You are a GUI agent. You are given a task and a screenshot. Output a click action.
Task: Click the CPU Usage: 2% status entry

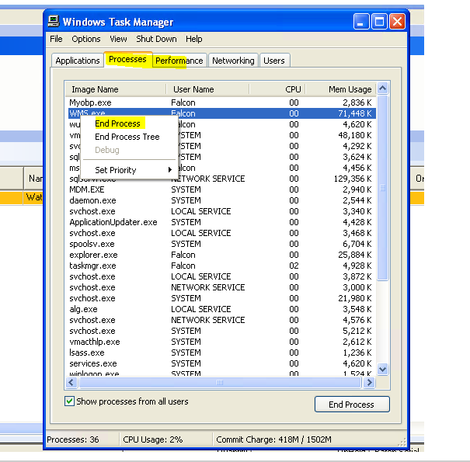tap(152, 439)
